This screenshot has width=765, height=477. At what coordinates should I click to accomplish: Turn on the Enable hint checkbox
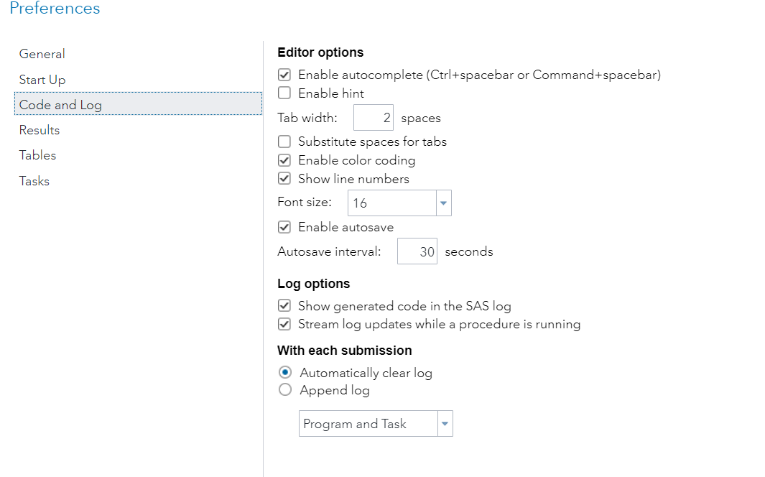click(x=284, y=93)
